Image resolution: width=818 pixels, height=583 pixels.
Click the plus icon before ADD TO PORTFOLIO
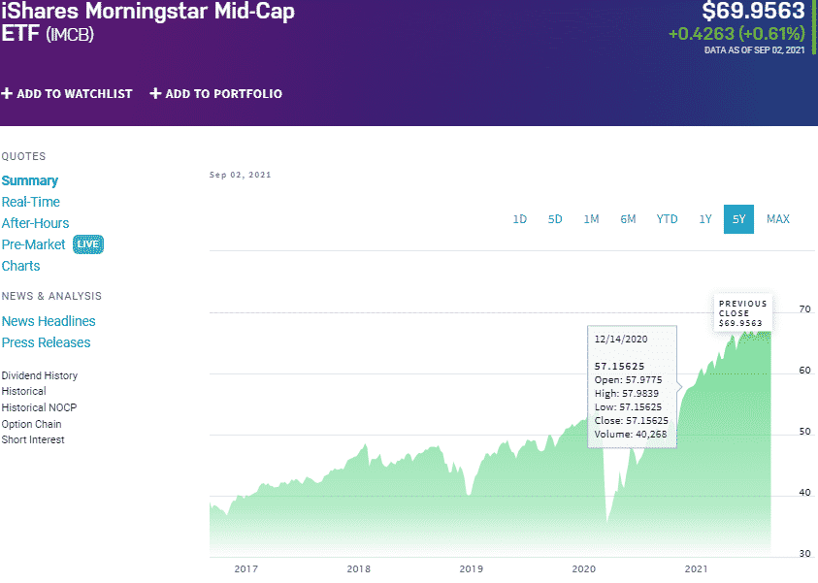[x=153, y=93]
